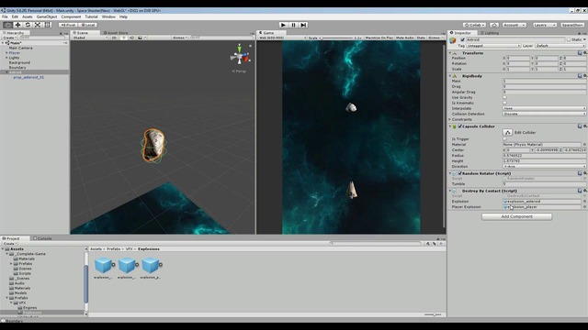Enable Use Gravity checkbox
The image size is (588, 330).
point(504,98)
